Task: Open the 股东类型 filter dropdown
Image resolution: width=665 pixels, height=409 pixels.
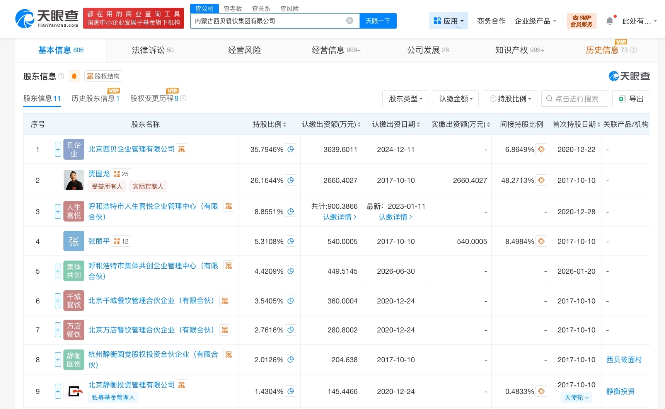Action: pos(405,99)
